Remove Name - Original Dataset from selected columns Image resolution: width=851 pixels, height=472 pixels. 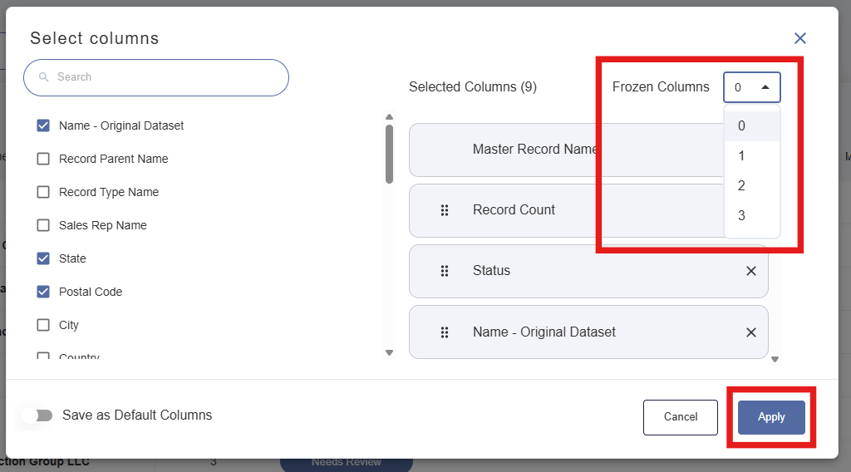click(x=751, y=332)
